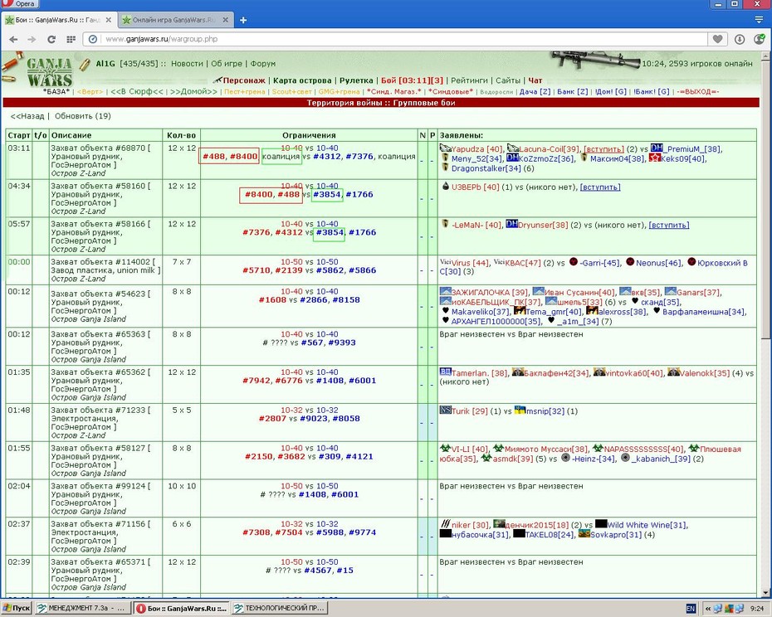
Task: Open the Speed Dial grid icon
Action: (71, 39)
